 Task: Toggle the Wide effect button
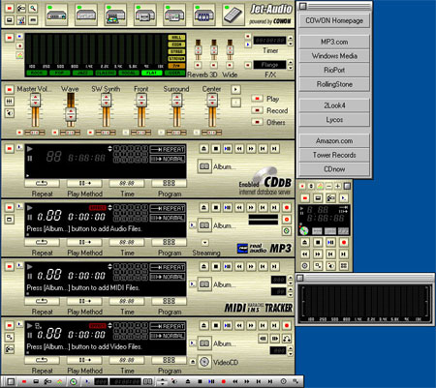230,65
